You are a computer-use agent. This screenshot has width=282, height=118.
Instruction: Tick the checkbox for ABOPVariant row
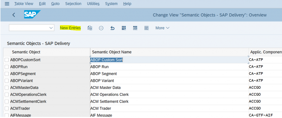pos(7,81)
